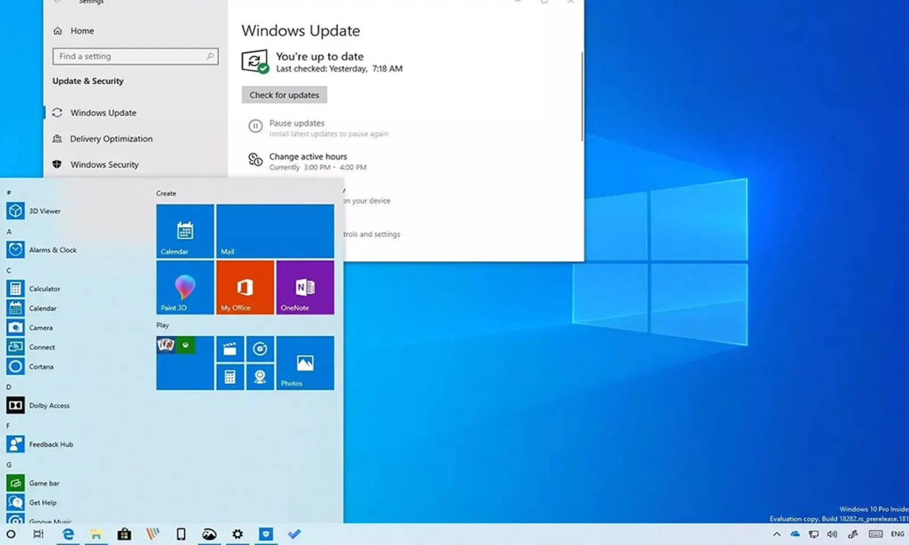Select Windows Security in the sidebar
This screenshot has width=909, height=545.
[x=104, y=165]
